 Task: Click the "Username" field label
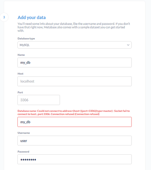(x=24, y=133)
